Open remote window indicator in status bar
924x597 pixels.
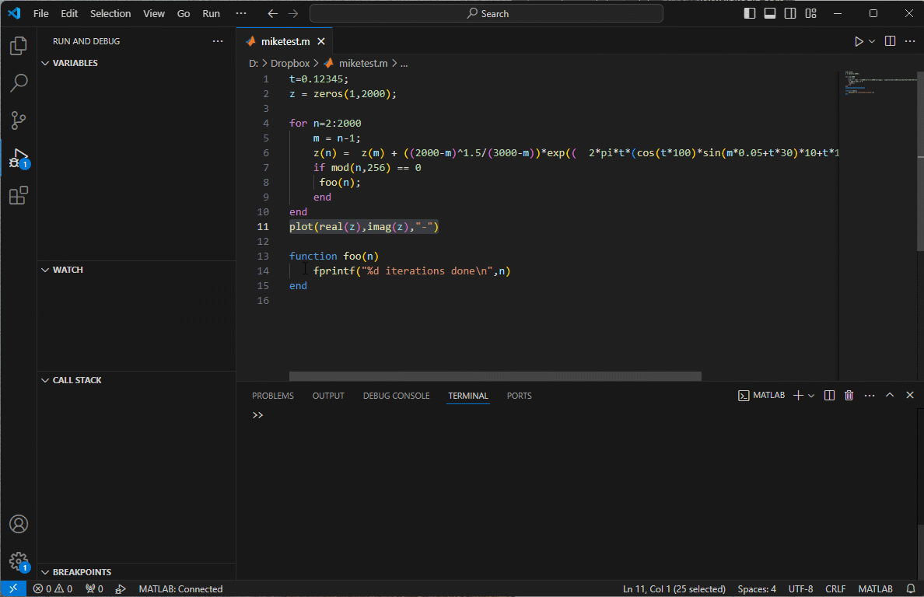pos(13,588)
